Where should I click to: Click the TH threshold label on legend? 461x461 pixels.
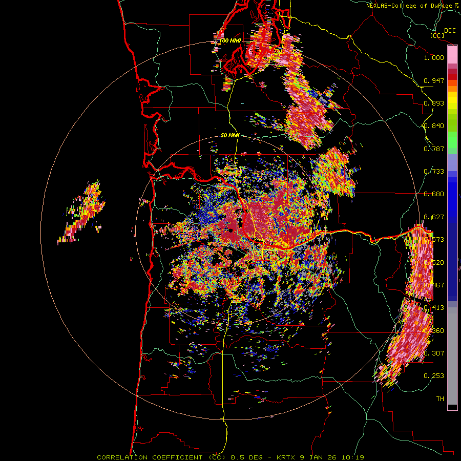coord(440,399)
